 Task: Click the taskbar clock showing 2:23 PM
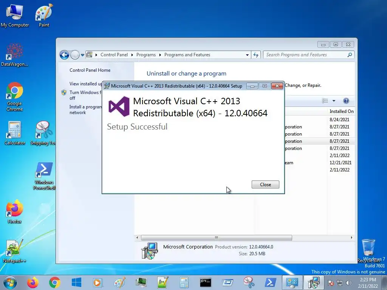coord(368,283)
